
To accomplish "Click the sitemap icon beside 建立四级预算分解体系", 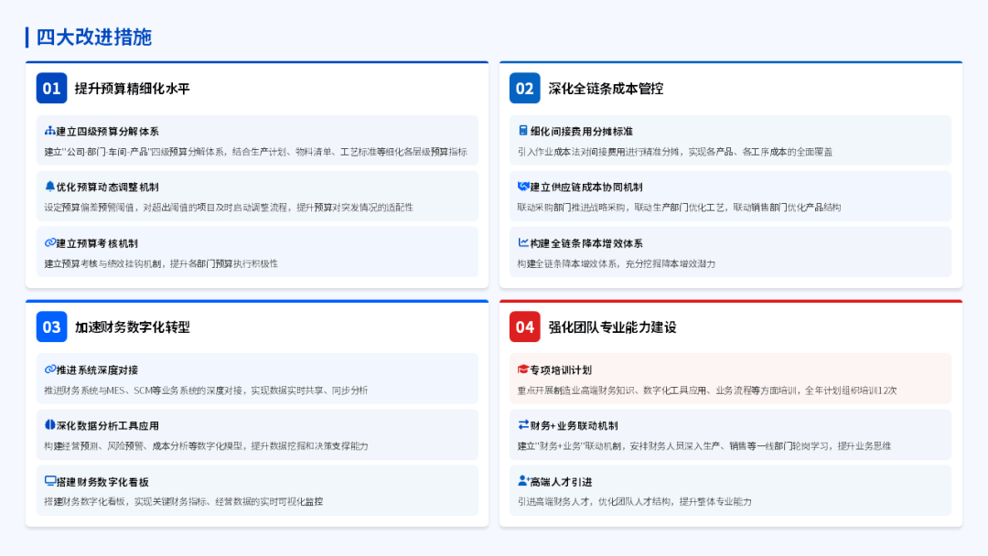I will pyautogui.click(x=49, y=131).
